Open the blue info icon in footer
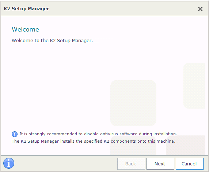The width and height of the screenshot is (209, 172). coord(9,163)
